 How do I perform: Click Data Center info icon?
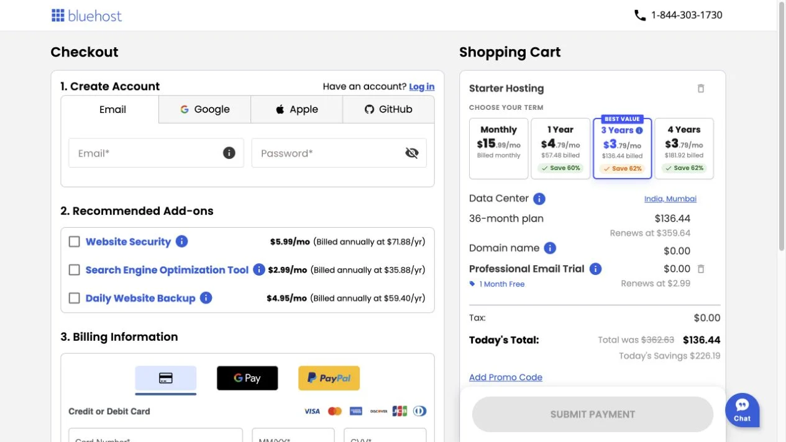539,199
